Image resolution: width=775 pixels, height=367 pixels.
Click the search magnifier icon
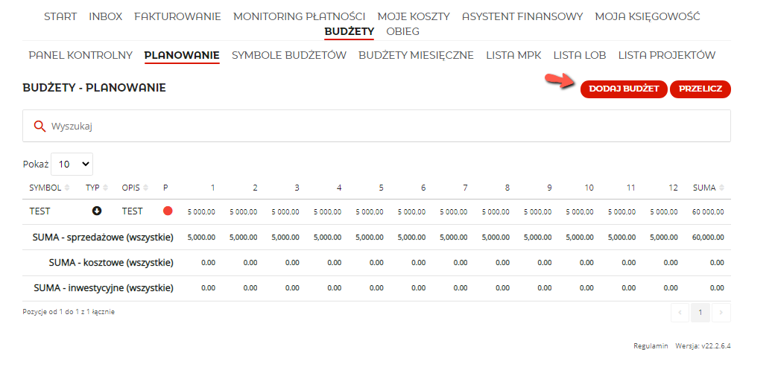(x=39, y=126)
